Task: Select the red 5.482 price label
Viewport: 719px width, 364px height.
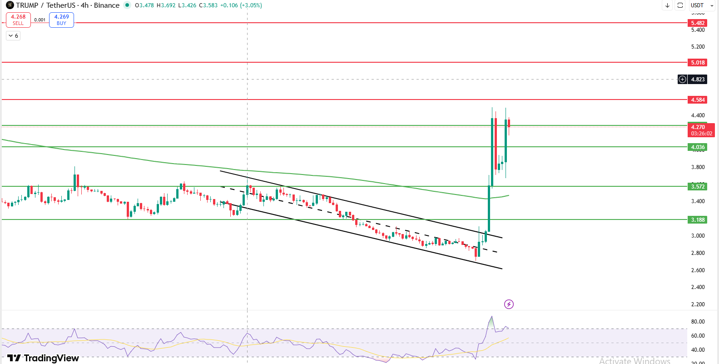Action: (698, 23)
